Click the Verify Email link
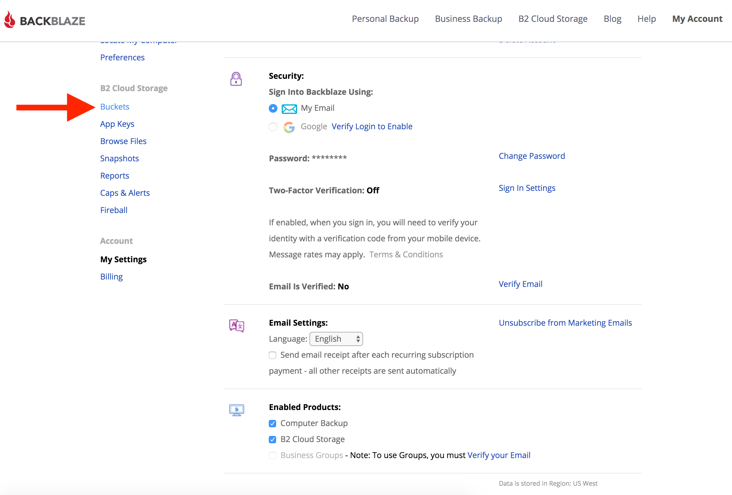 pos(520,284)
